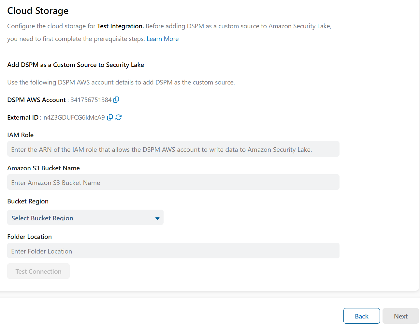The image size is (420, 325).
Task: Click the chevron inside the region selector
Action: tap(157, 218)
